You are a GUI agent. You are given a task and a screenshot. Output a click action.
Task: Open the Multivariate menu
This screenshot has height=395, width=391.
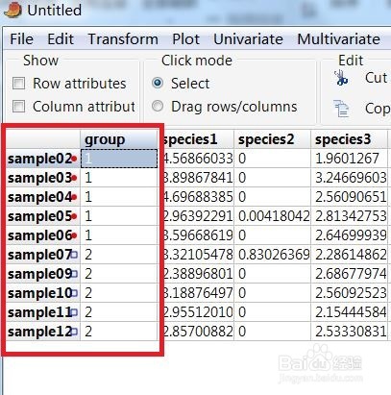click(338, 39)
